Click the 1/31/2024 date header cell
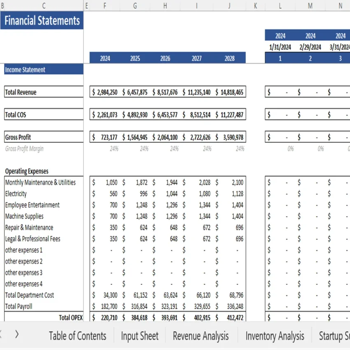The height and width of the screenshot is (350, 350). point(280,47)
